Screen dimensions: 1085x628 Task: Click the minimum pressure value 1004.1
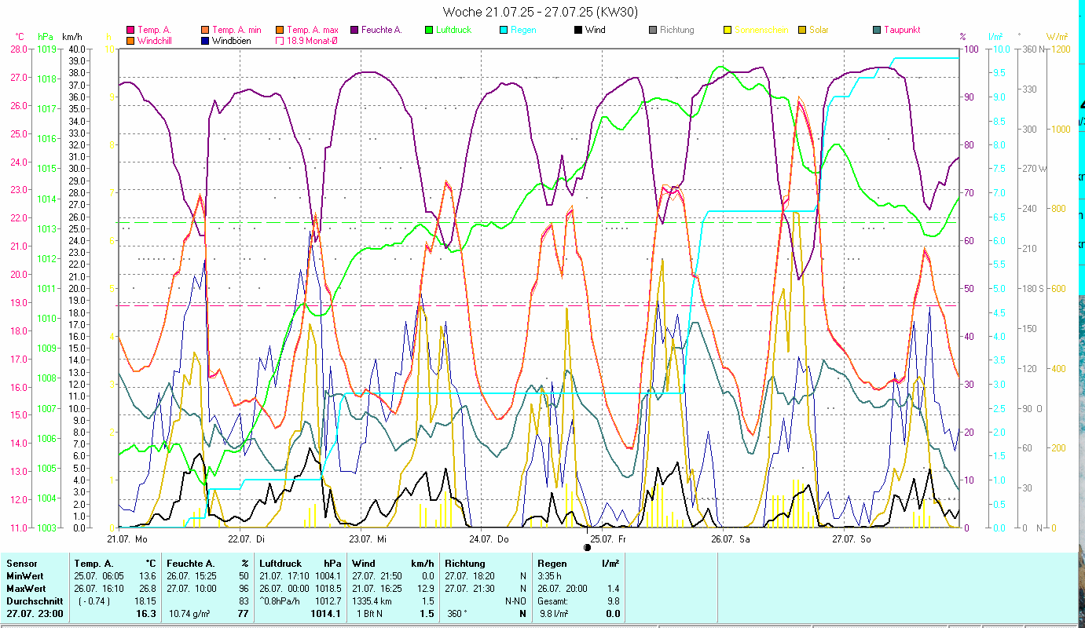(x=328, y=576)
